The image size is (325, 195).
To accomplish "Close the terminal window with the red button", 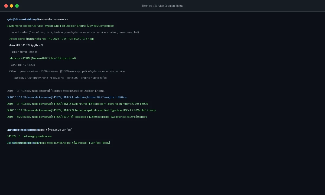I will (x=6, y=6).
